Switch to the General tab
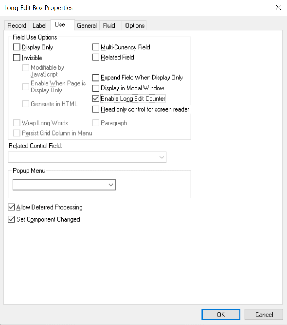Screen dimensions: 287x325 [x=87, y=25]
